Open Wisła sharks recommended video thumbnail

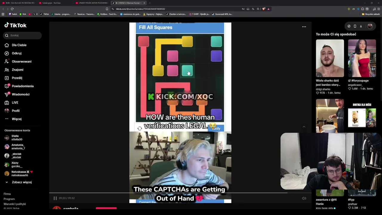(x=330, y=58)
